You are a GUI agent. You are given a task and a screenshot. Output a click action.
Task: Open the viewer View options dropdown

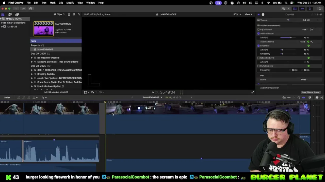[x=248, y=14]
